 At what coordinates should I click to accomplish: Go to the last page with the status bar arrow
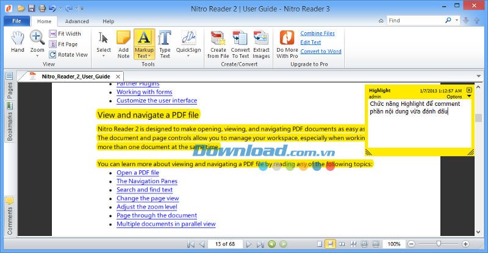click(260, 244)
